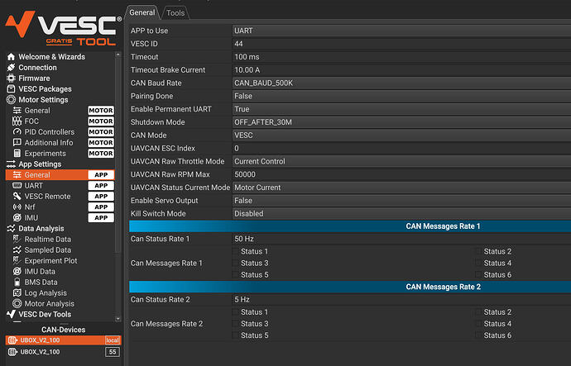Viewport: 571px width, 366px height.
Task: Enable Status 5 under Rate 1
Action: click(x=236, y=274)
